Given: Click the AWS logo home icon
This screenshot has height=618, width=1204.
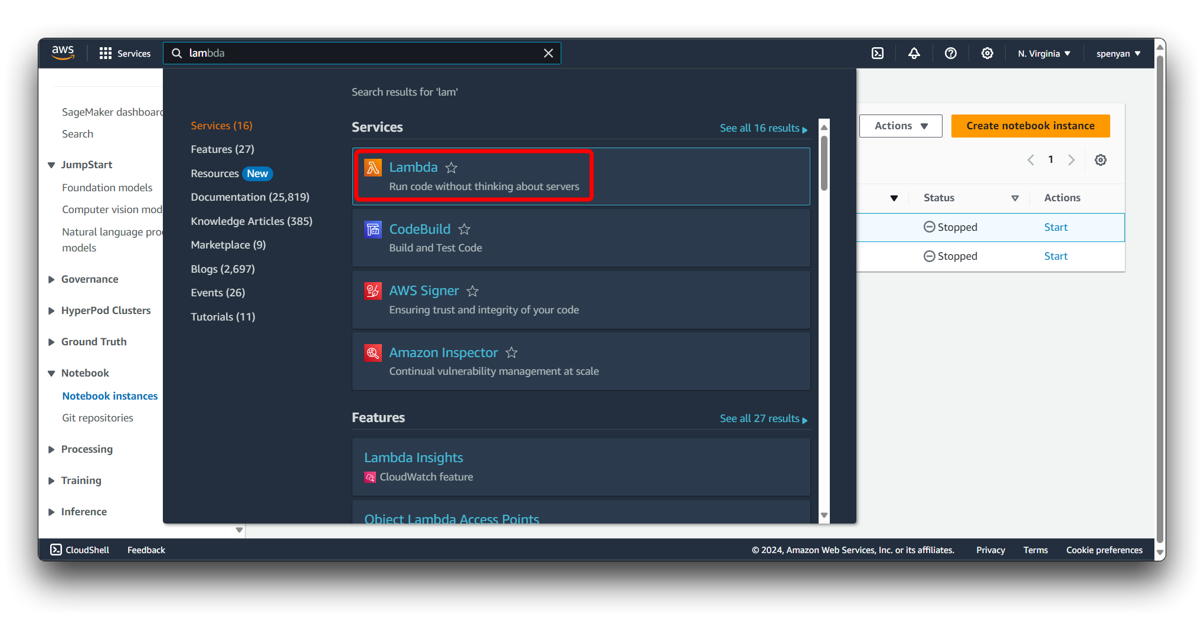Looking at the screenshot, I should coord(63,53).
